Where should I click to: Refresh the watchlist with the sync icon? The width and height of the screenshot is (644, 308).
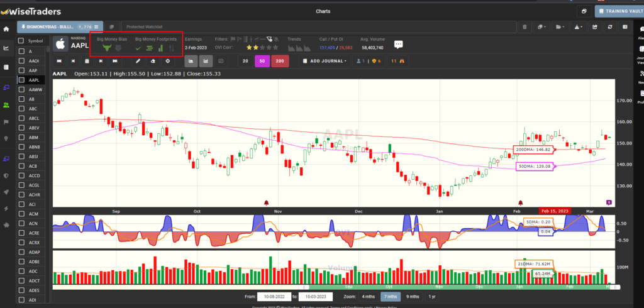[x=610, y=27]
